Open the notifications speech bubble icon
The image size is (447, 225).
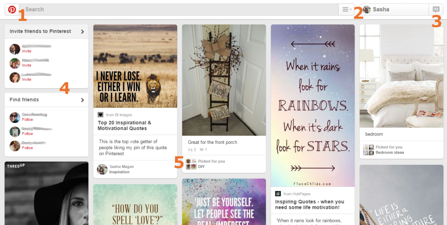(436, 10)
